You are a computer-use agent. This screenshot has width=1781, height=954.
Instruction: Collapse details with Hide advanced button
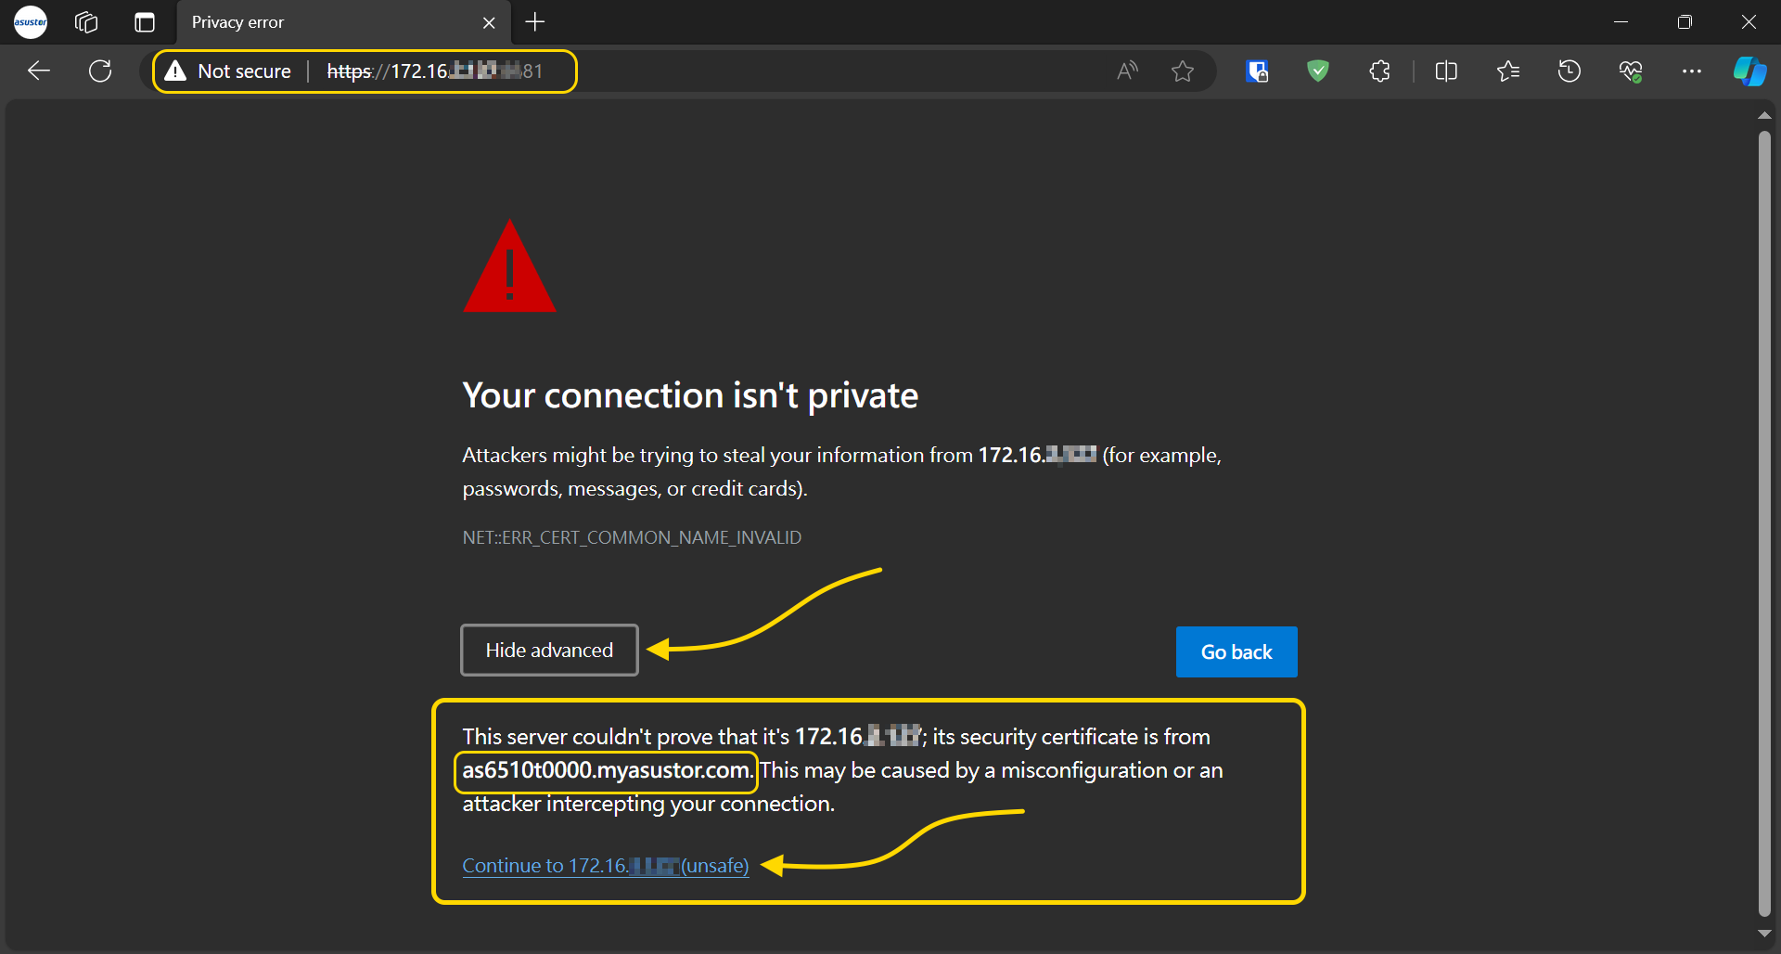click(x=549, y=651)
